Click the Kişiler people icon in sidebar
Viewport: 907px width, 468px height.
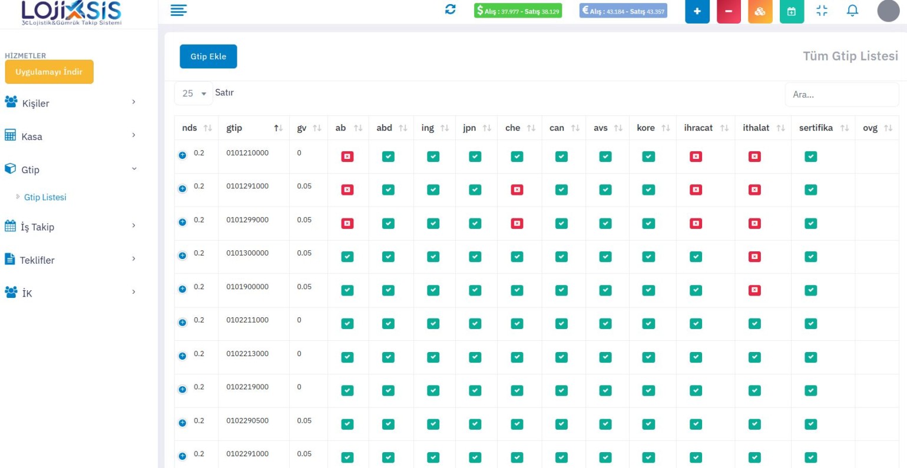pos(11,102)
